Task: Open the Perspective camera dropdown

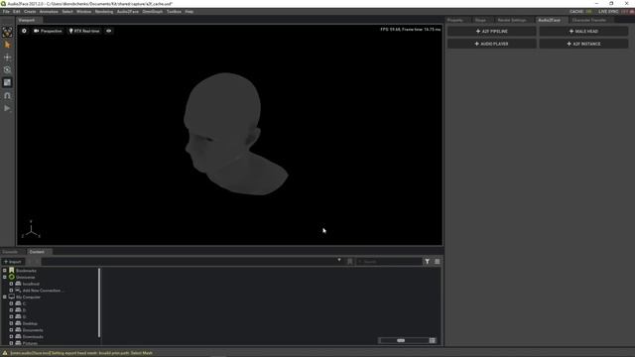Action: point(48,31)
